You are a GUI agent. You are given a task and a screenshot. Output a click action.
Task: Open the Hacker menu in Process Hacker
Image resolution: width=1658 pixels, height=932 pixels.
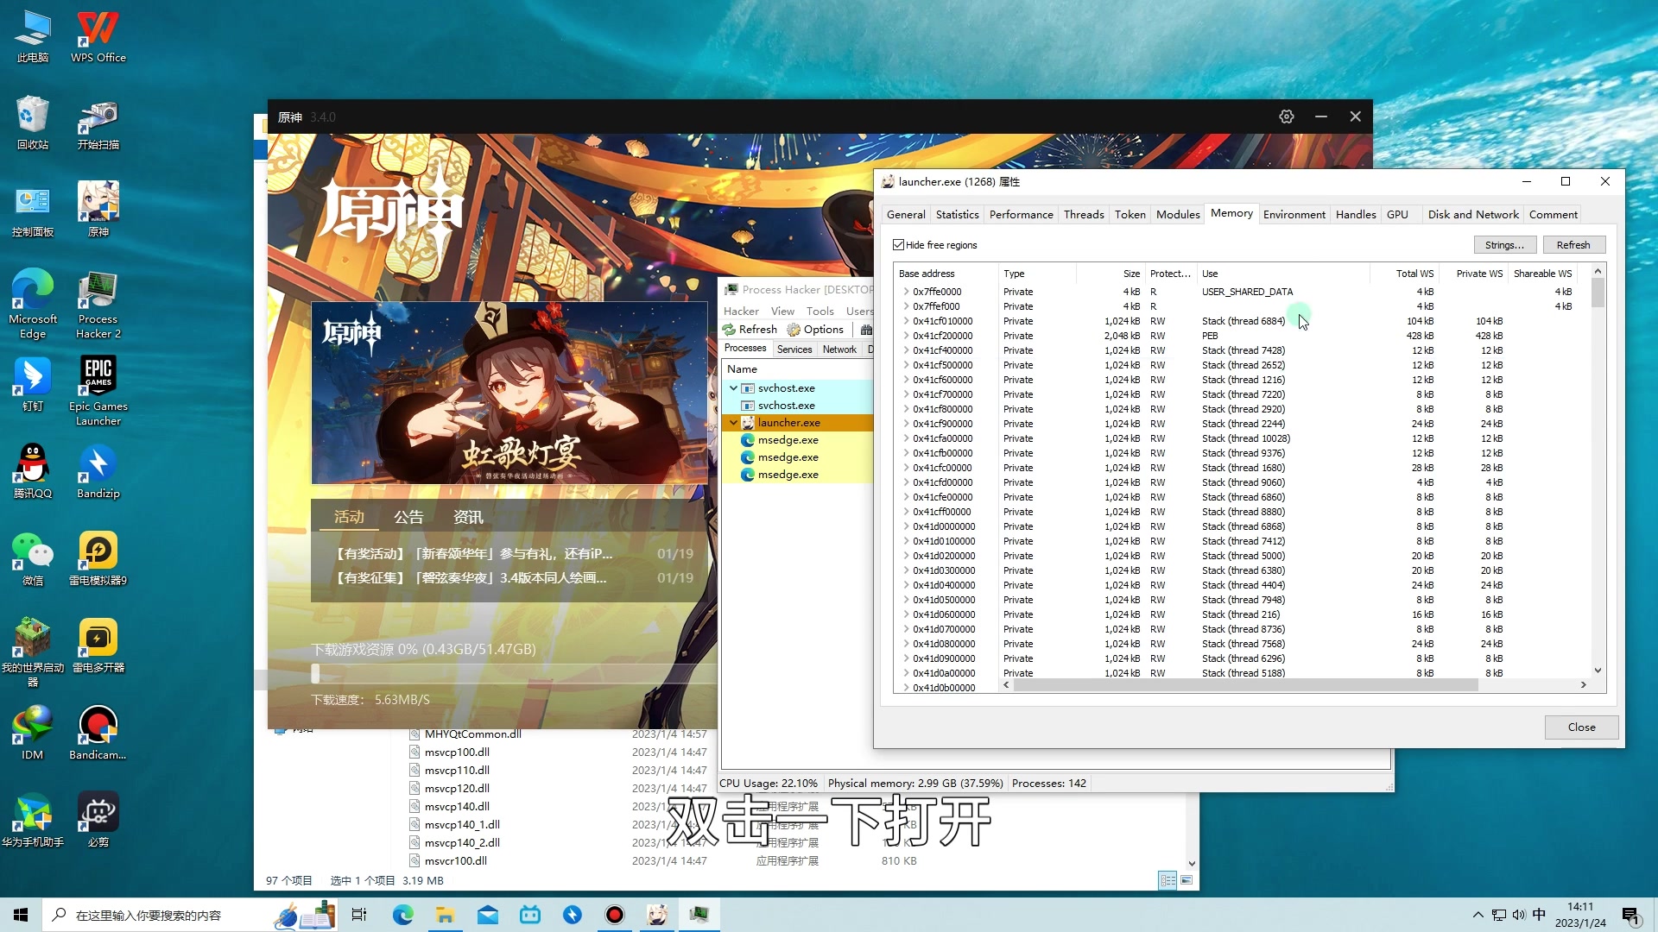coord(741,311)
